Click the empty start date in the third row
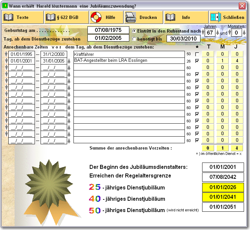 pyautogui.click(x=22, y=67)
